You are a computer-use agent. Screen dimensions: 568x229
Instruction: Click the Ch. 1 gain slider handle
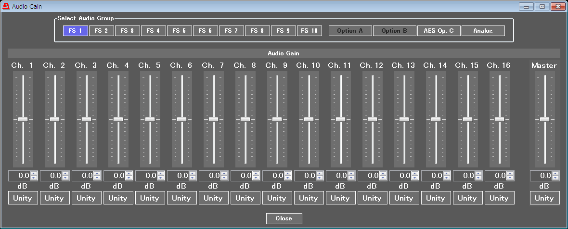23,119
